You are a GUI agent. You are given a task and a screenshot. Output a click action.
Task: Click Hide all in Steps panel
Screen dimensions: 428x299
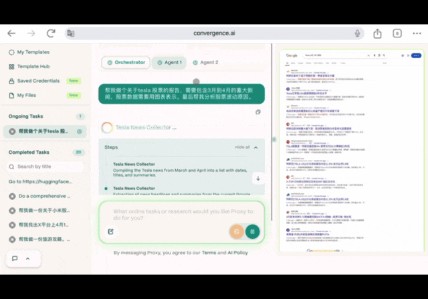coord(242,147)
